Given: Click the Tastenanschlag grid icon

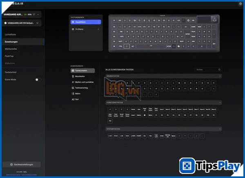Looking at the screenshot, I should pos(73,88).
